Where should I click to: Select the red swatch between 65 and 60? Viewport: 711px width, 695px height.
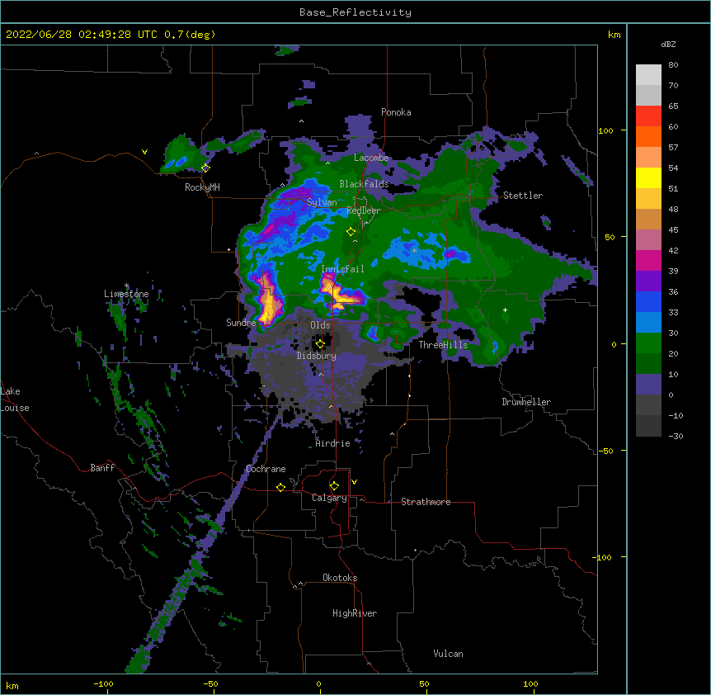[x=648, y=116]
